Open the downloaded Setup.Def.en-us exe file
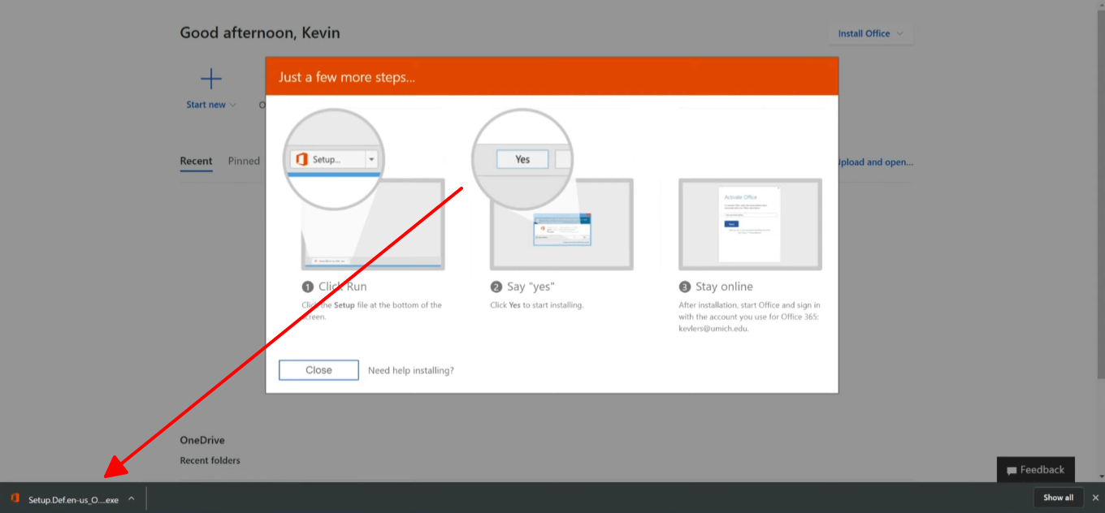The image size is (1105, 513). 73,499
